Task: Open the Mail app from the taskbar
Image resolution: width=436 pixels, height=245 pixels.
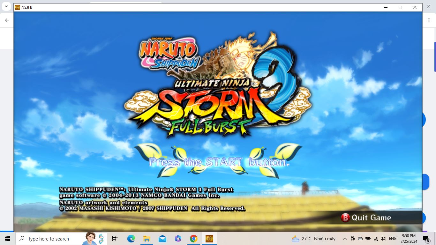Action: coord(162,239)
